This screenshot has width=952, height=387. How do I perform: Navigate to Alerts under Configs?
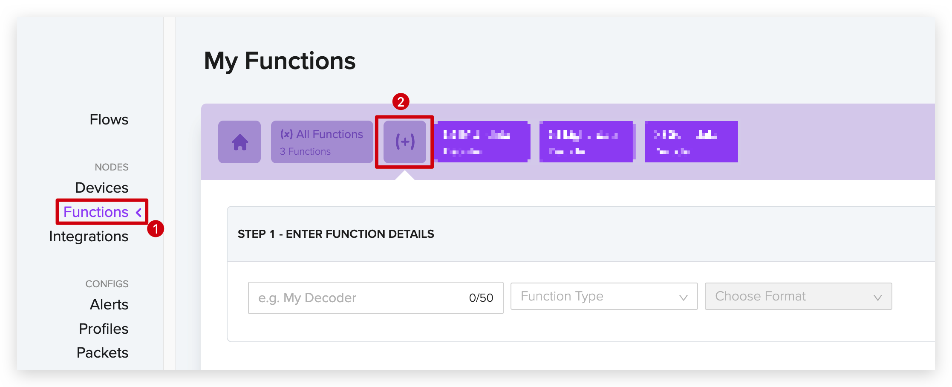109,305
